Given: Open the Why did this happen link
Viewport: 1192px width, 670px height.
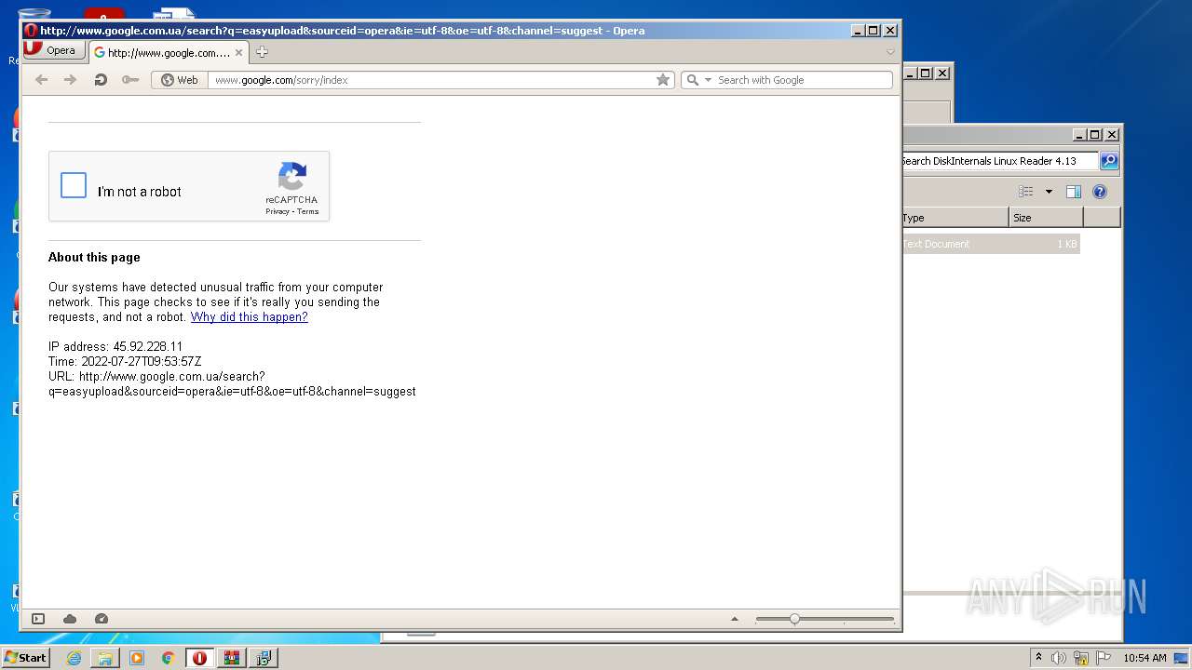Looking at the screenshot, I should 249,317.
